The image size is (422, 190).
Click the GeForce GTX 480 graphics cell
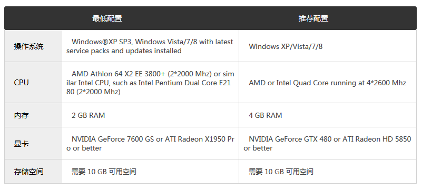[x=328, y=143]
